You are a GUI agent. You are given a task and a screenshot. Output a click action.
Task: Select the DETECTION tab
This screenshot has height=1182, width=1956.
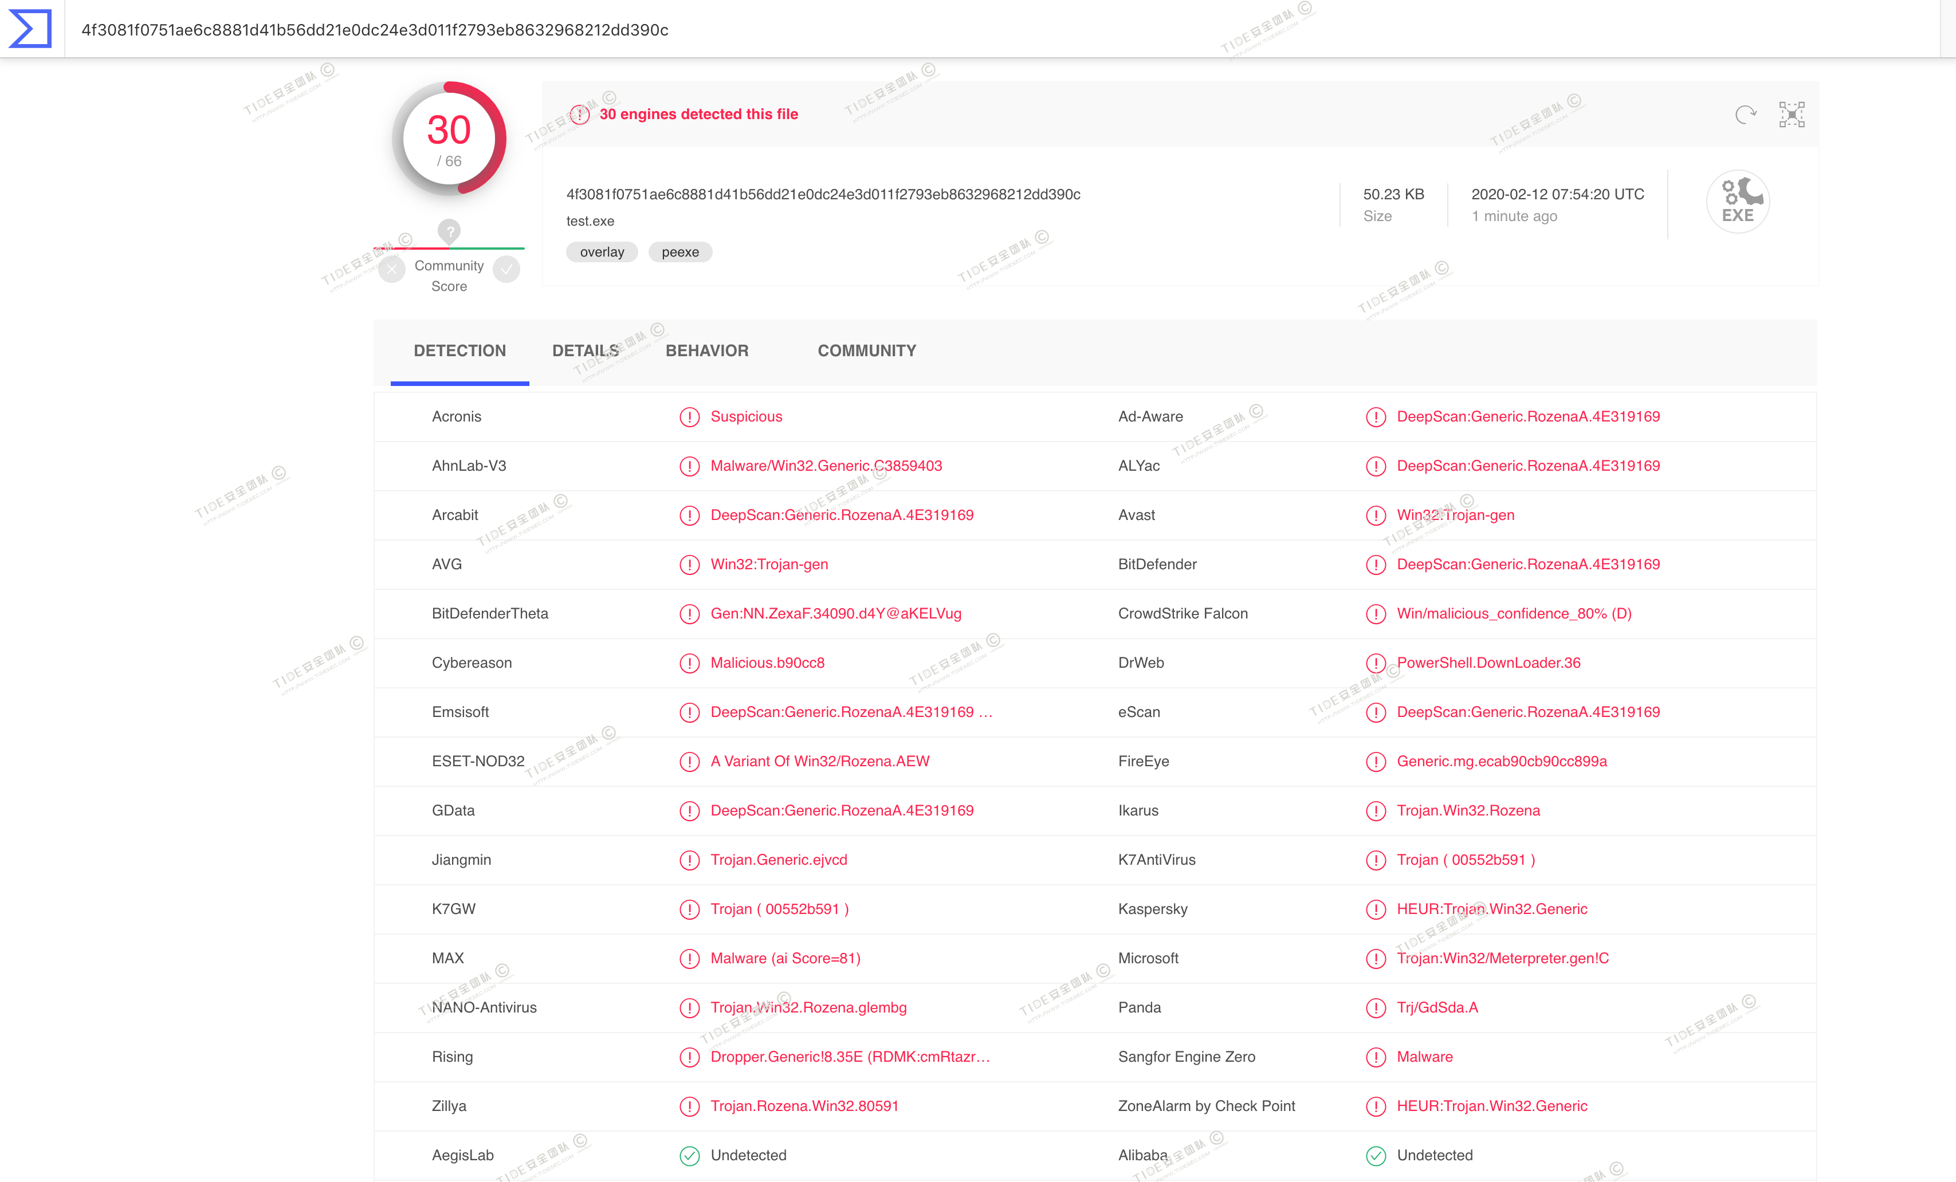(459, 350)
